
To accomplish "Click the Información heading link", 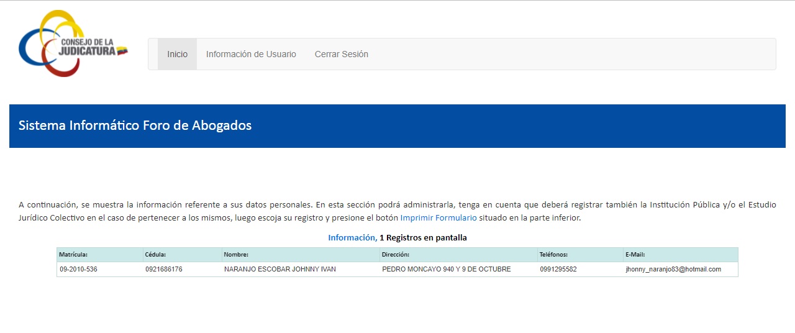I will [x=352, y=237].
